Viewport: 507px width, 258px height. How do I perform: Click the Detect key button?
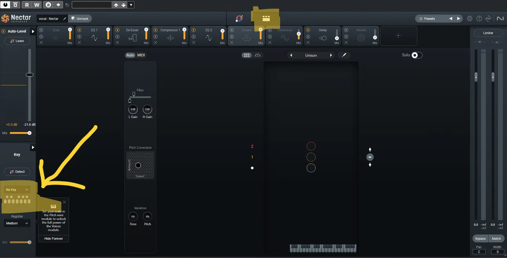(x=17, y=172)
